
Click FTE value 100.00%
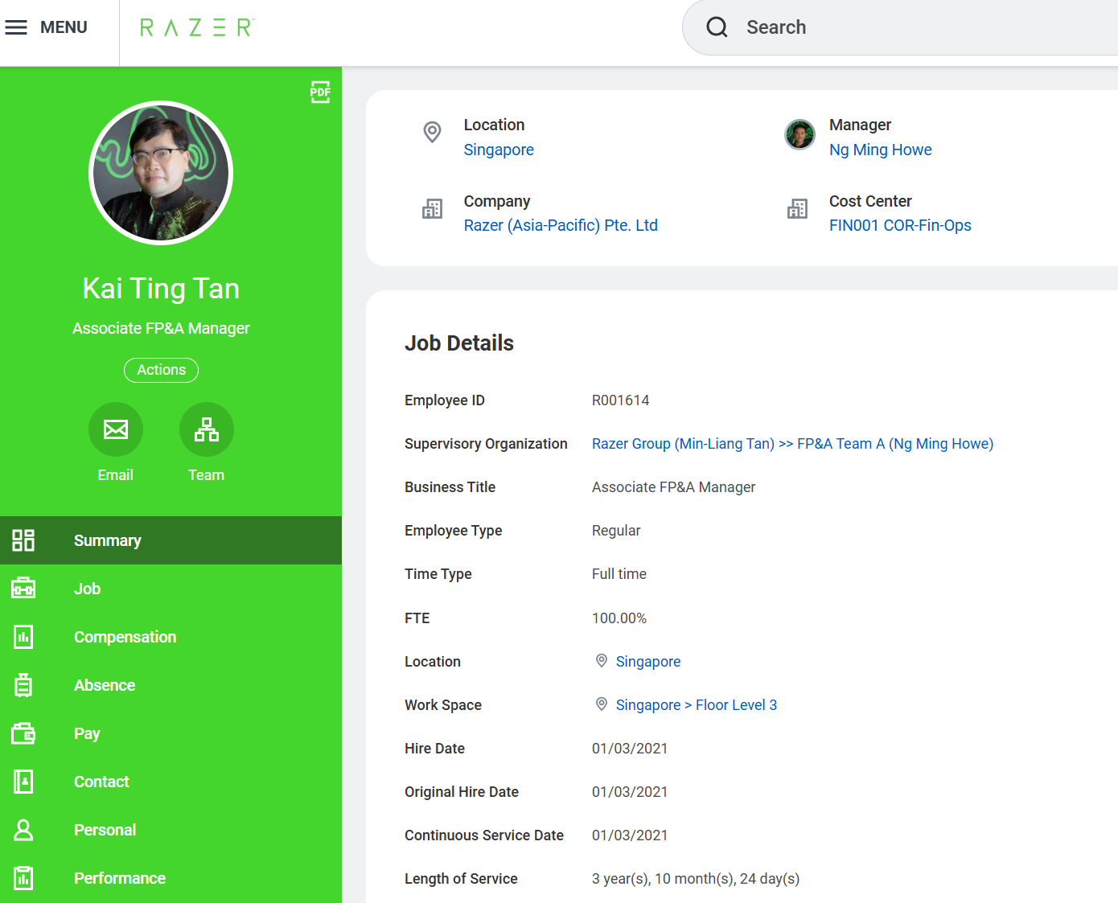pos(619,618)
